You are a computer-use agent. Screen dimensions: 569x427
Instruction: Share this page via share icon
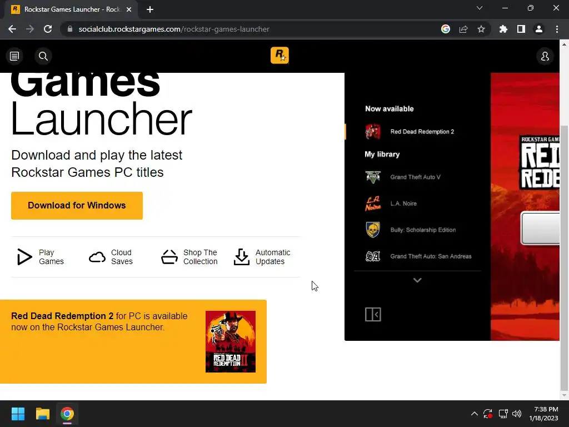[x=463, y=29]
